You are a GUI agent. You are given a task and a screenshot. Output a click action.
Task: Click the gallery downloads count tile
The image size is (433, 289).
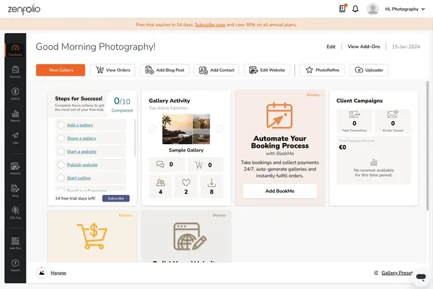click(x=212, y=187)
